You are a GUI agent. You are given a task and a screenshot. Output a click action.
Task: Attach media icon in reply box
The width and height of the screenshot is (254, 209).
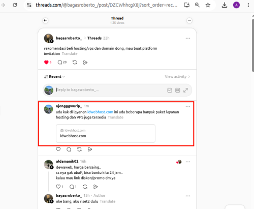(170, 90)
